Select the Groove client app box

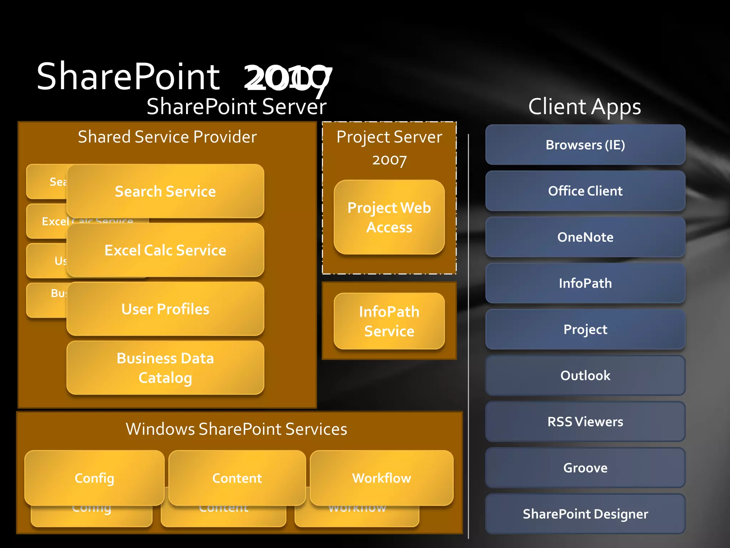[x=585, y=468]
